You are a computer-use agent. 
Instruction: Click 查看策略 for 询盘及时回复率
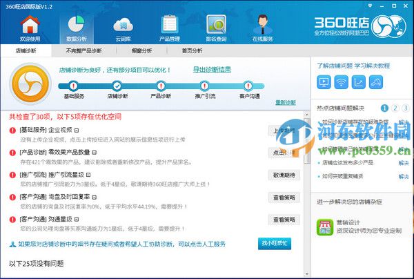pyautogui.click(x=284, y=198)
